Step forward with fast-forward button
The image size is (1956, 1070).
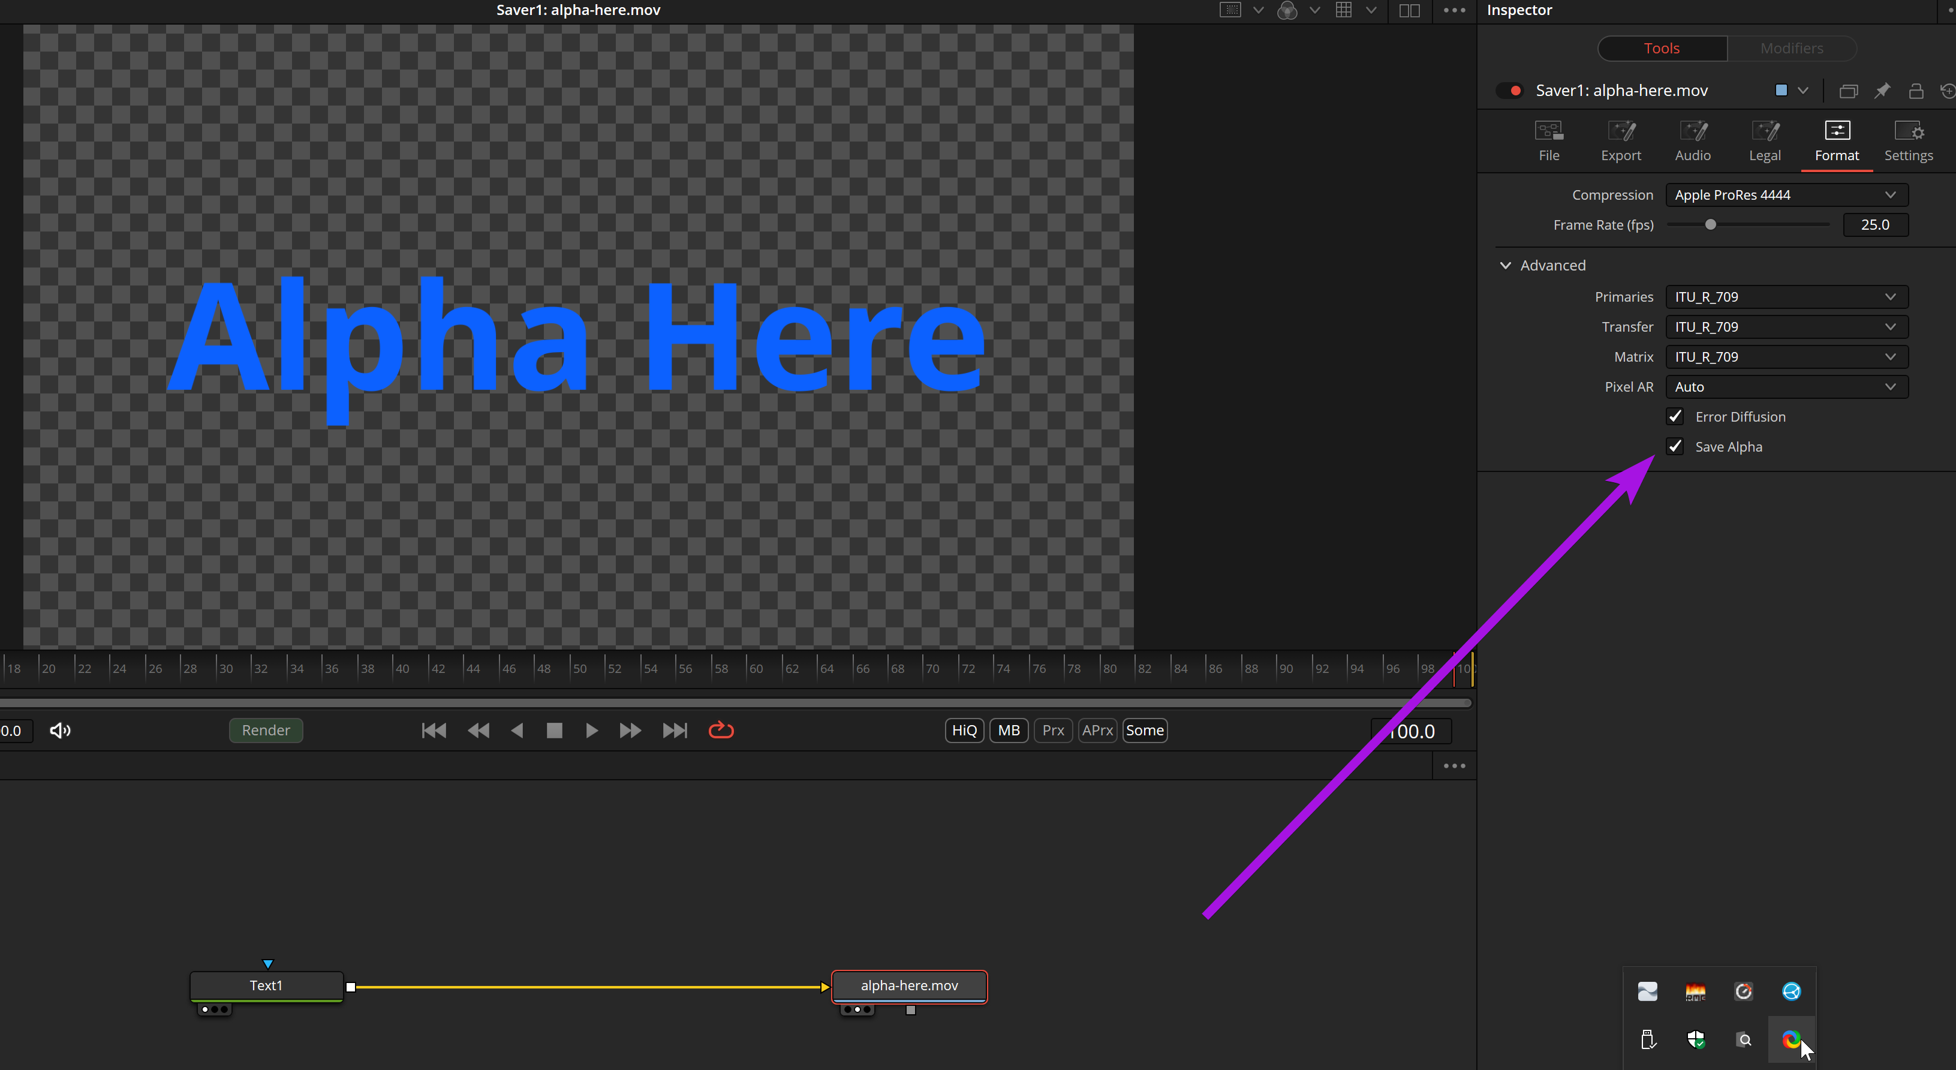630,731
